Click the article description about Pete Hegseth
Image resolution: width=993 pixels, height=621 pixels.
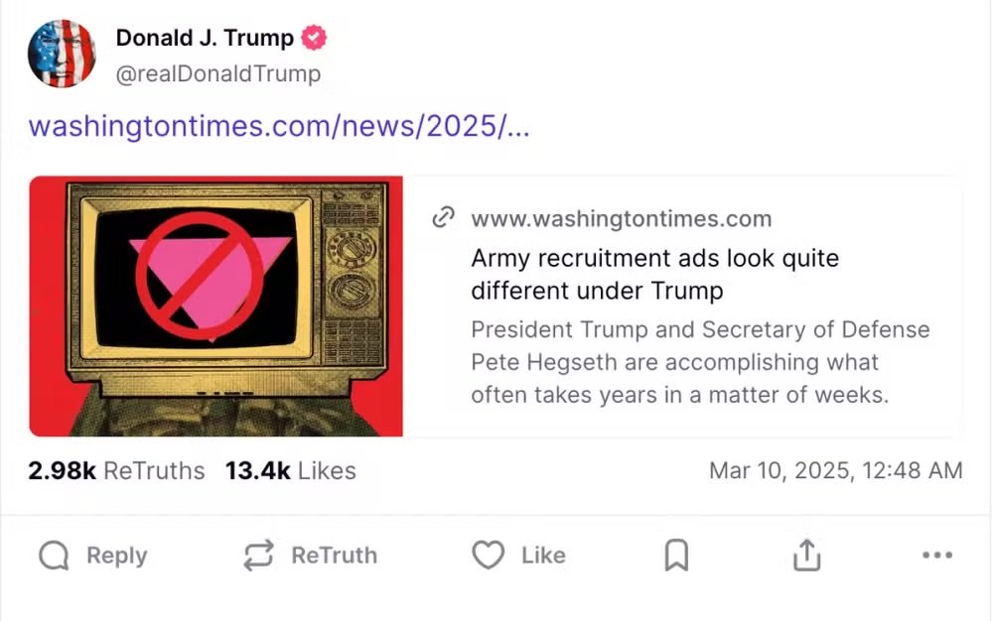click(700, 362)
